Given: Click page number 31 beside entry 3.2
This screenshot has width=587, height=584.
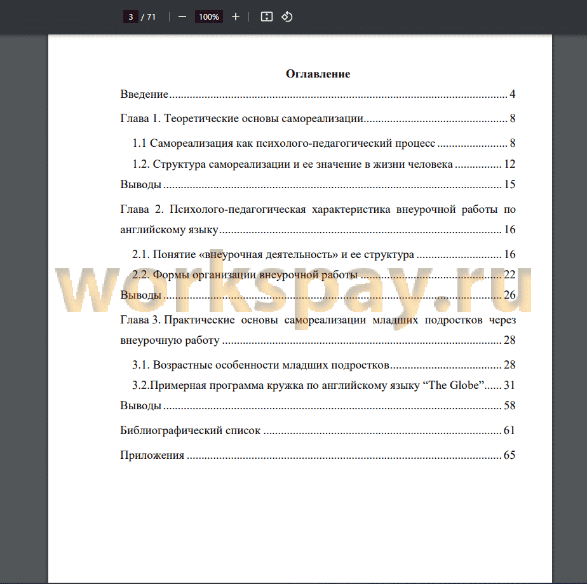Looking at the screenshot, I should click(509, 385).
